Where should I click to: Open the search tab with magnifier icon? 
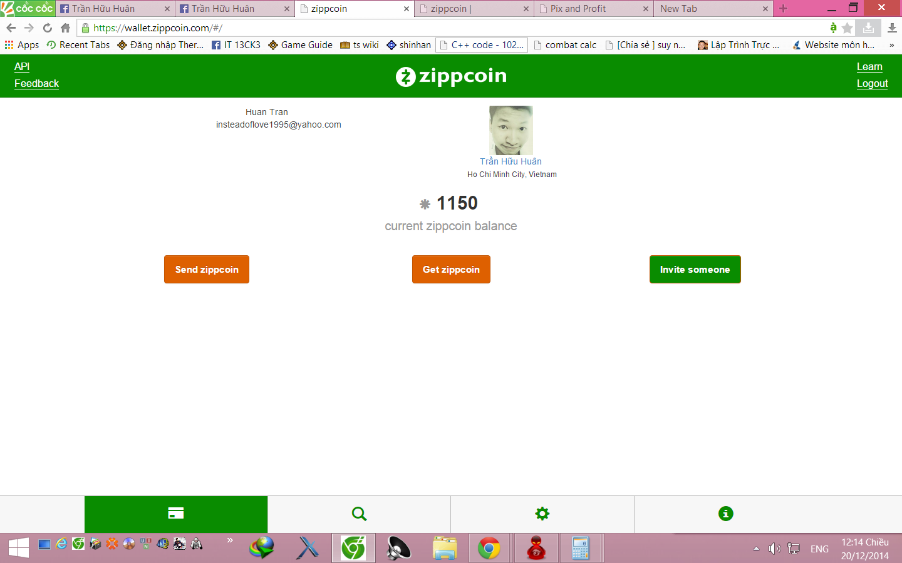[x=359, y=514]
